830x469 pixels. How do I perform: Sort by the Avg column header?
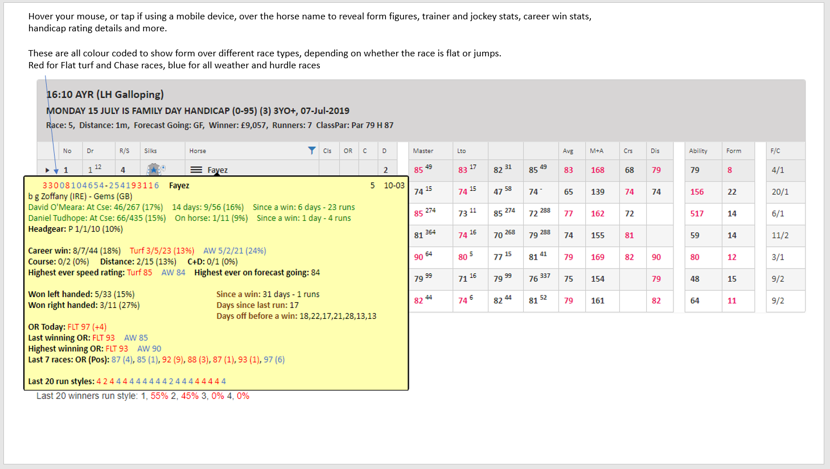pos(568,151)
